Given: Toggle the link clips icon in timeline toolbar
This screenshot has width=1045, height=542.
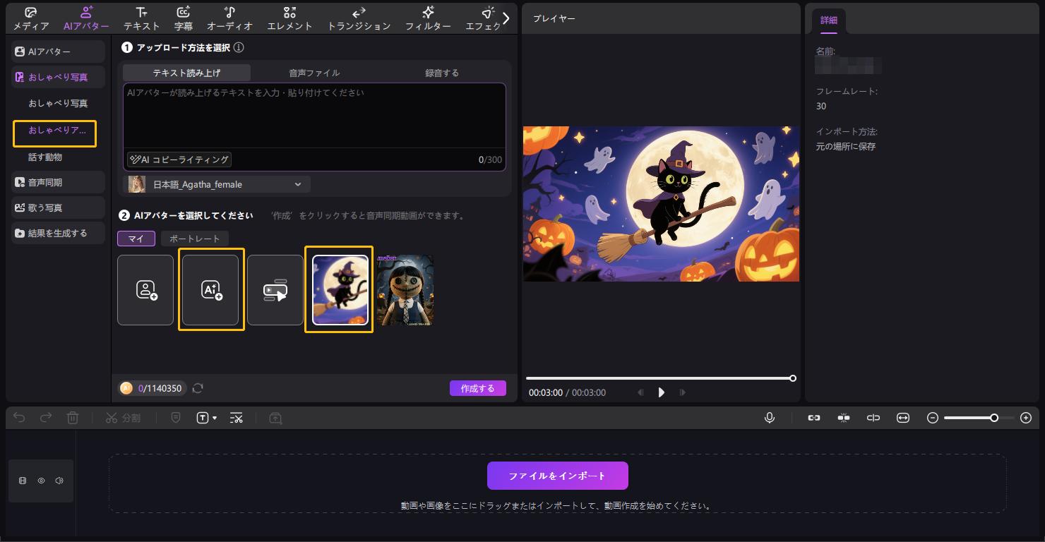Looking at the screenshot, I should click(814, 418).
